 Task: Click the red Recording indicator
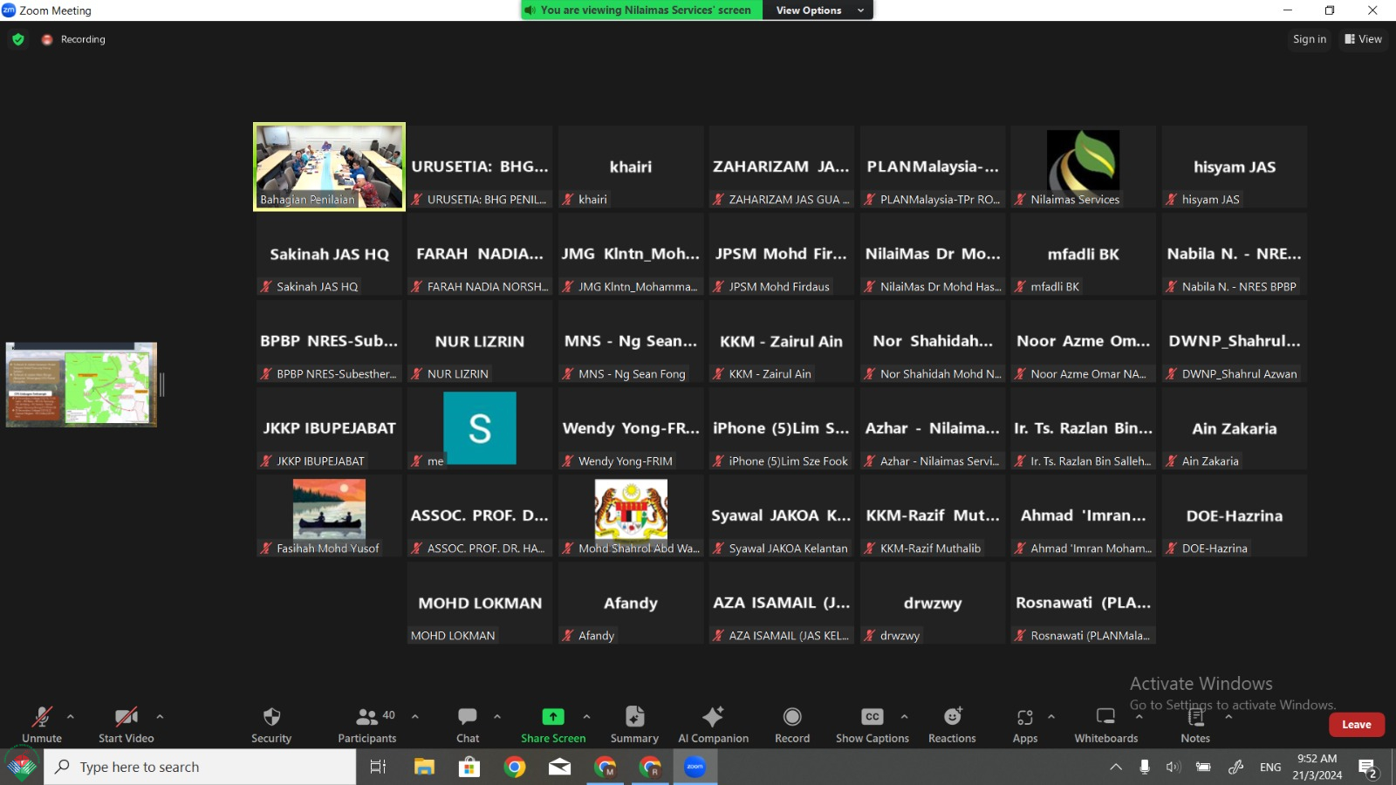click(x=47, y=39)
